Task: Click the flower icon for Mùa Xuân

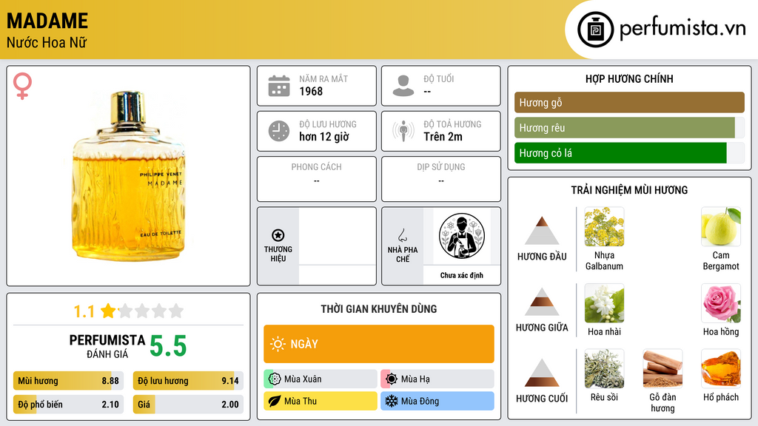Action: [275, 379]
